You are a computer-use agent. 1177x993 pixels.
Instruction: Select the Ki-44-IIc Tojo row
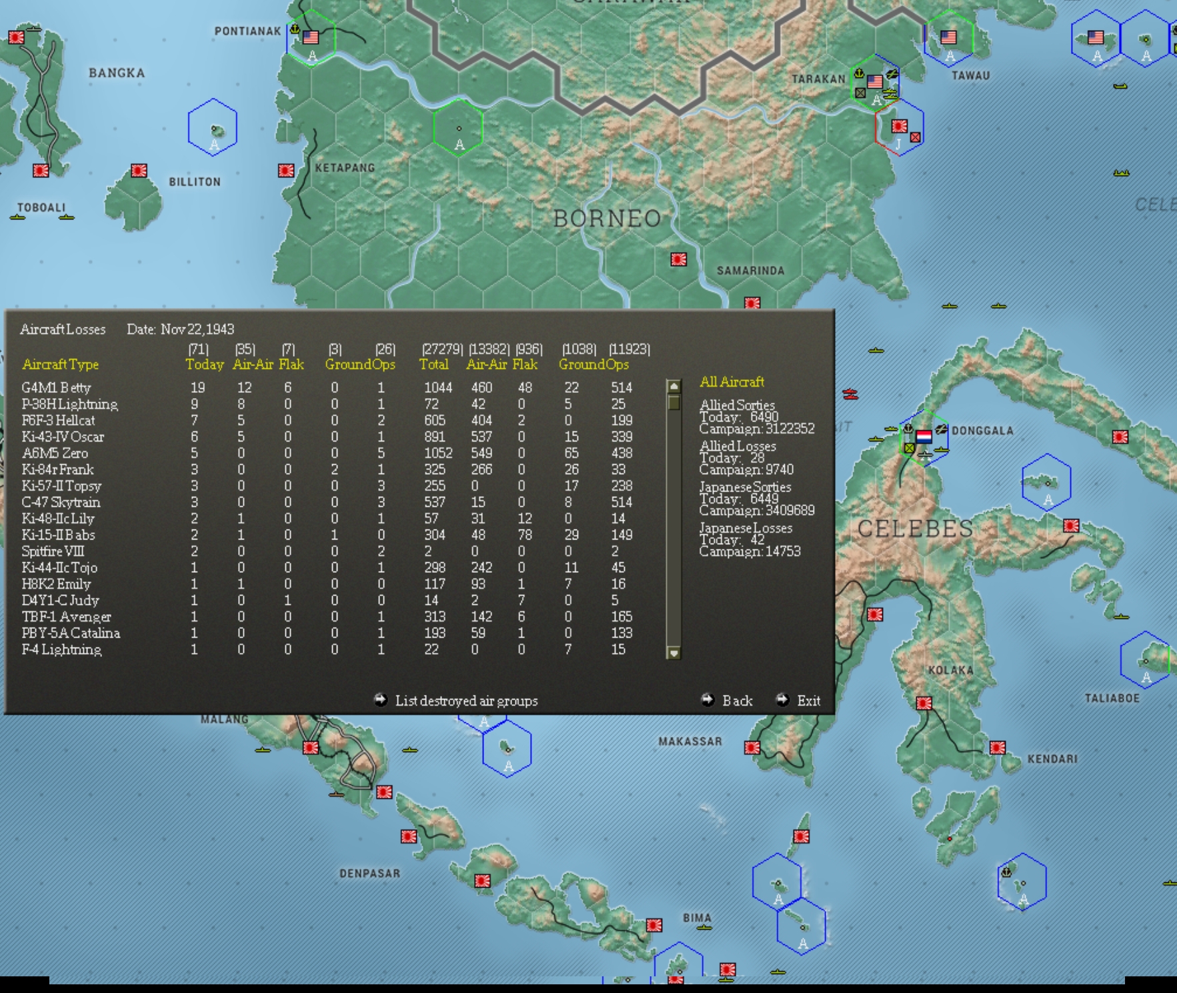327,568
